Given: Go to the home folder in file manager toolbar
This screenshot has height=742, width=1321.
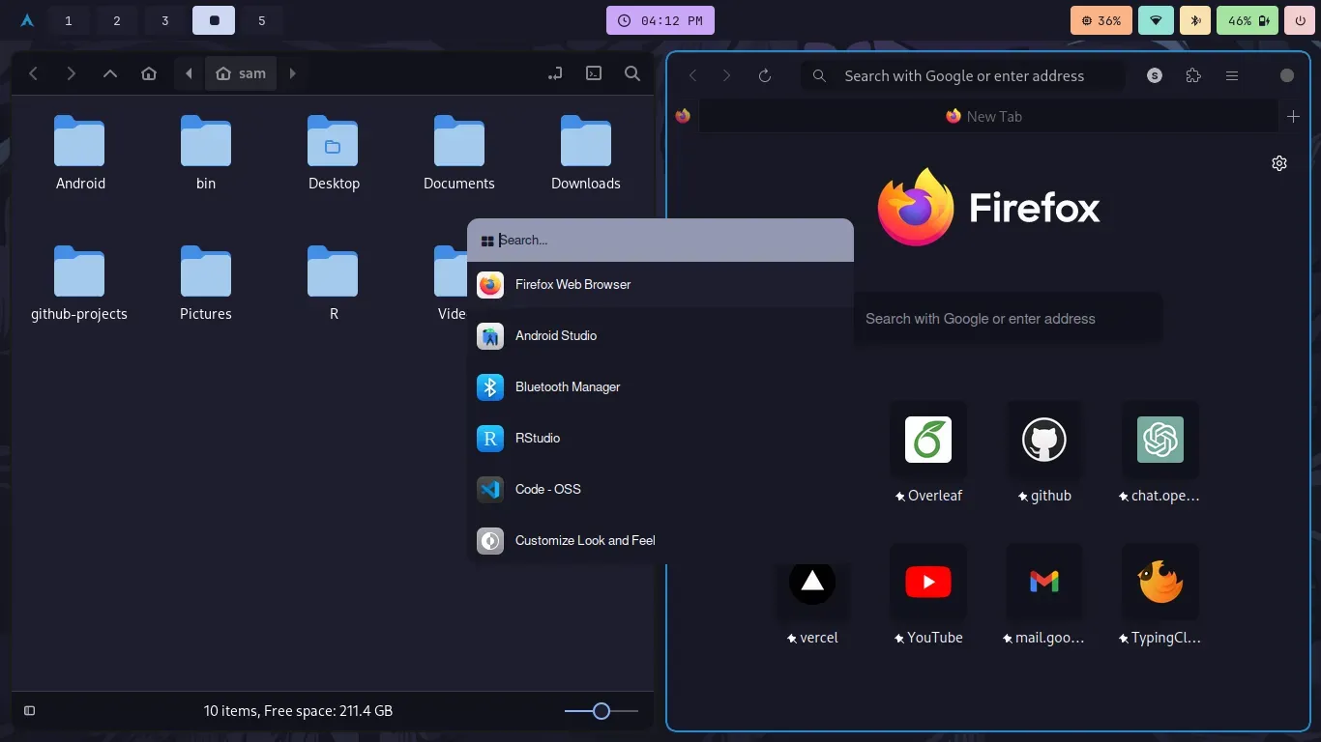Looking at the screenshot, I should 149,73.
